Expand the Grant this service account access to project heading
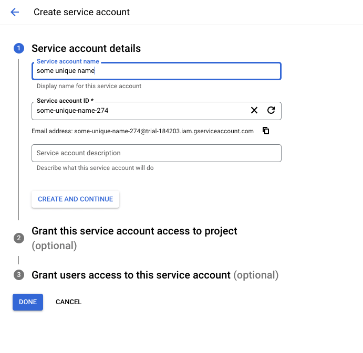363x353 pixels. (x=134, y=231)
